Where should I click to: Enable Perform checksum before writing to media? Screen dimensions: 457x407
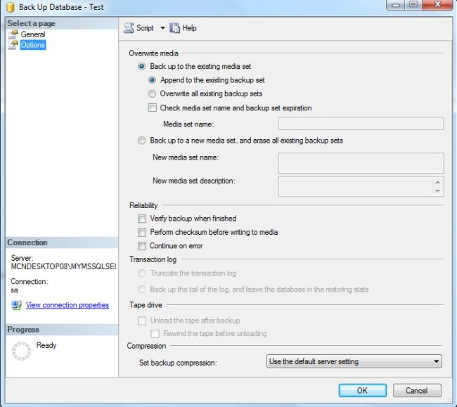pos(142,232)
